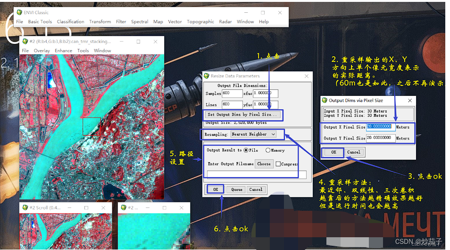Viewport: 450px width, 250px height.
Task: Click Set Output Dims by Pixel Size button
Action: coord(242,114)
